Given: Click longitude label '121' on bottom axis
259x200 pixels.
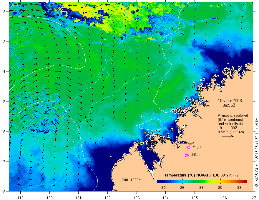Looking at the screenshot, I should [78, 198].
